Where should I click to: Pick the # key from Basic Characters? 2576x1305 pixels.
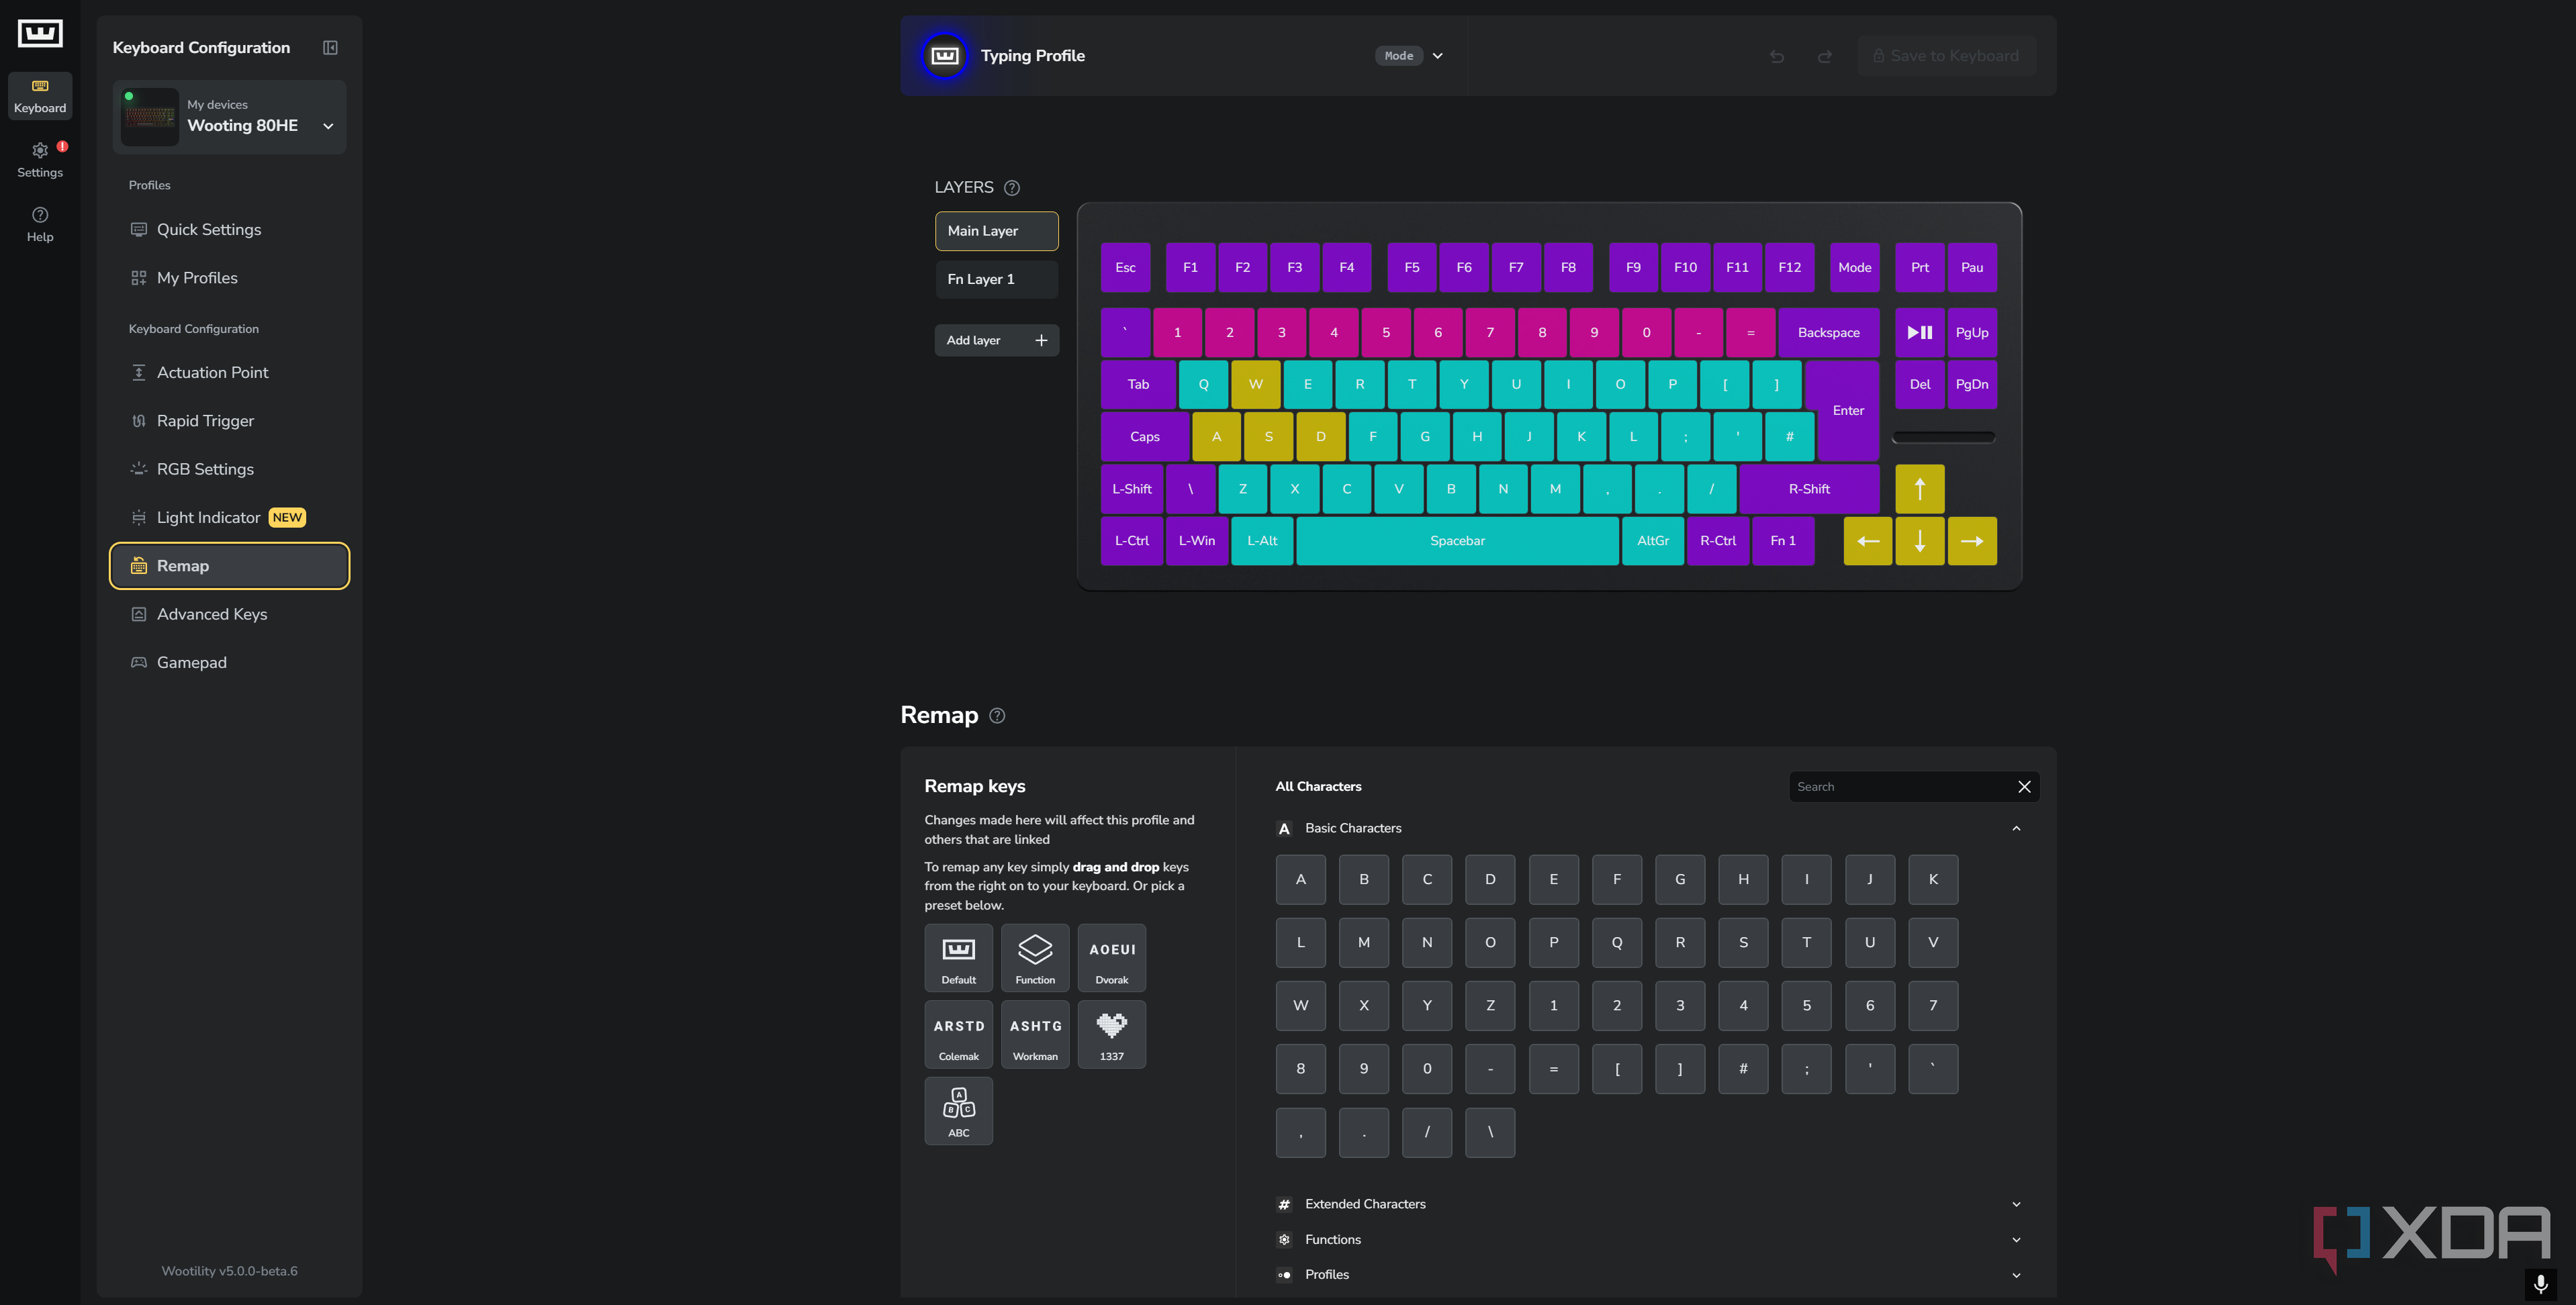click(x=1743, y=1068)
